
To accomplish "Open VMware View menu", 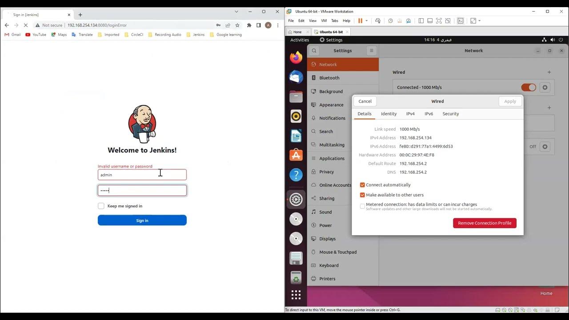I will point(313,20).
